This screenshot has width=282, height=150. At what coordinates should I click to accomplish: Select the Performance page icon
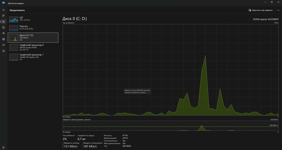click(3, 22)
